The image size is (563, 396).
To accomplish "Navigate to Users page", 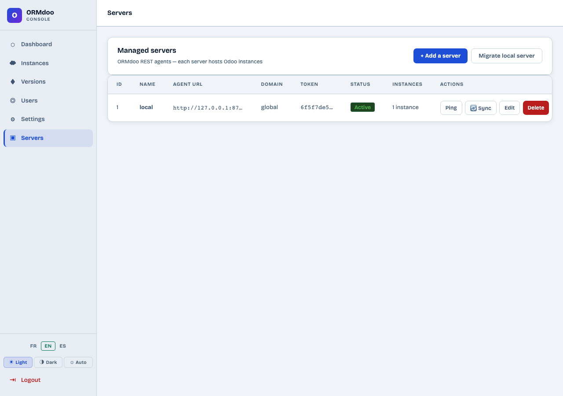I will pyautogui.click(x=48, y=100).
